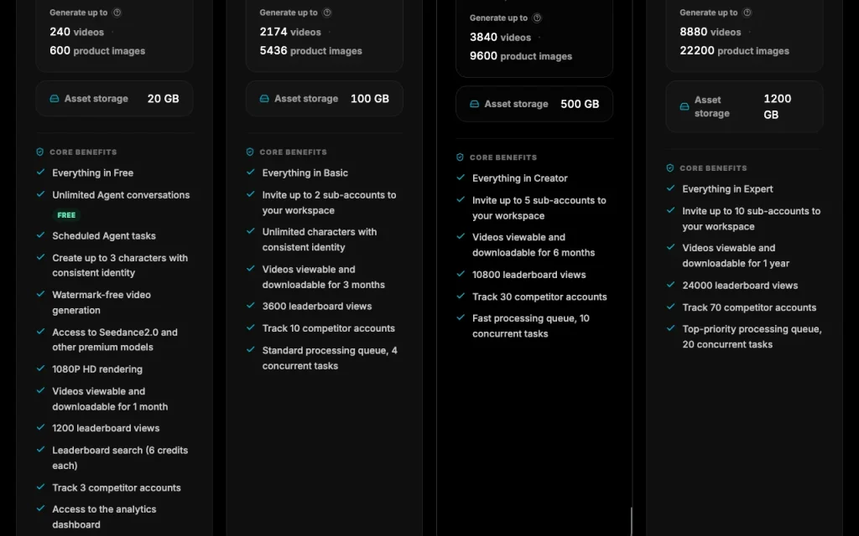Click 'downloadable for 6 months' benefit

coord(534,245)
